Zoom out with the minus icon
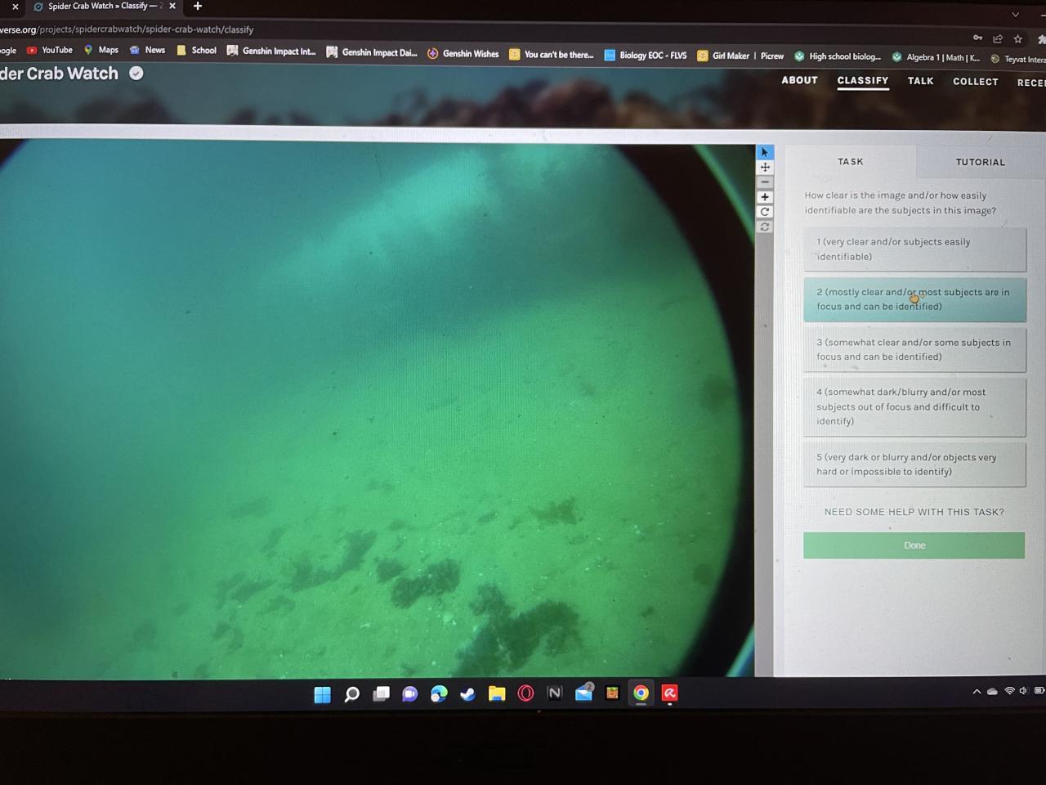Image resolution: width=1046 pixels, height=785 pixels. (765, 182)
